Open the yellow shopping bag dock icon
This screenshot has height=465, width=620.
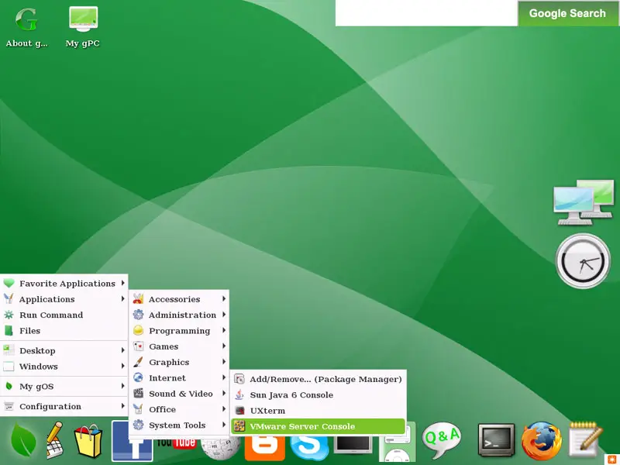(x=88, y=441)
